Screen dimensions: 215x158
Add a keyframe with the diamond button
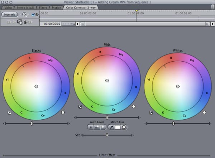tap(24, 14)
